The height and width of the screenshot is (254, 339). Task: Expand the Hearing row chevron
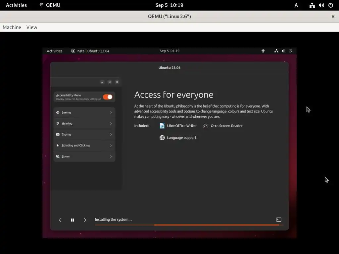click(x=111, y=124)
